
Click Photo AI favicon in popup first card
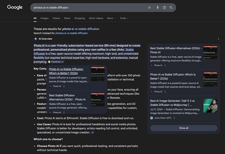50,86
